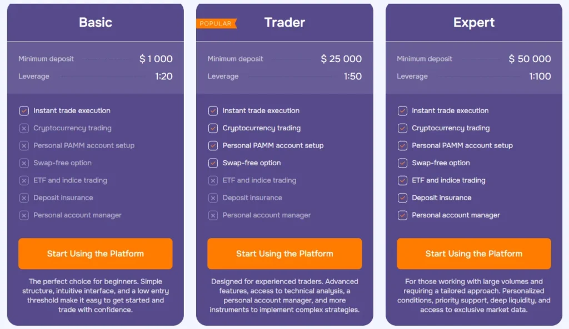This screenshot has height=329, width=569.
Task: Click the Trader plan Swap-free option checkmark
Action: pyautogui.click(x=213, y=163)
